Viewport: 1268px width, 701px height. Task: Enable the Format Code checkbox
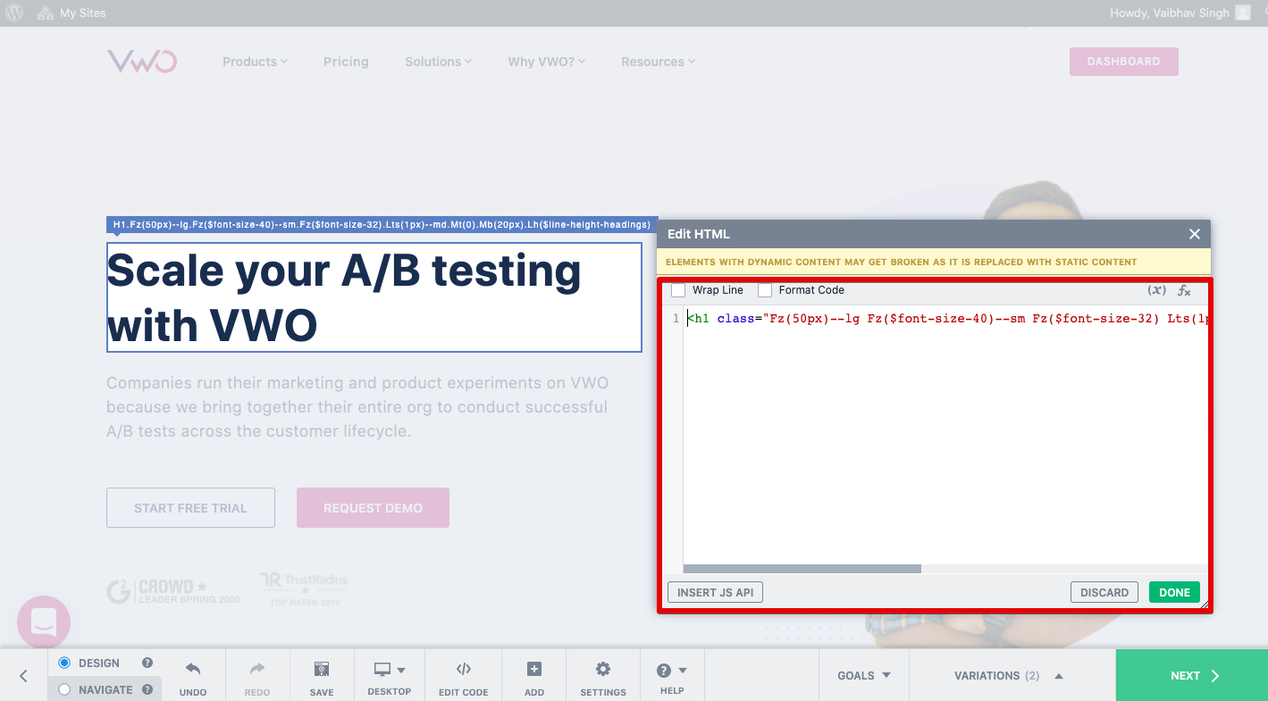click(x=765, y=290)
